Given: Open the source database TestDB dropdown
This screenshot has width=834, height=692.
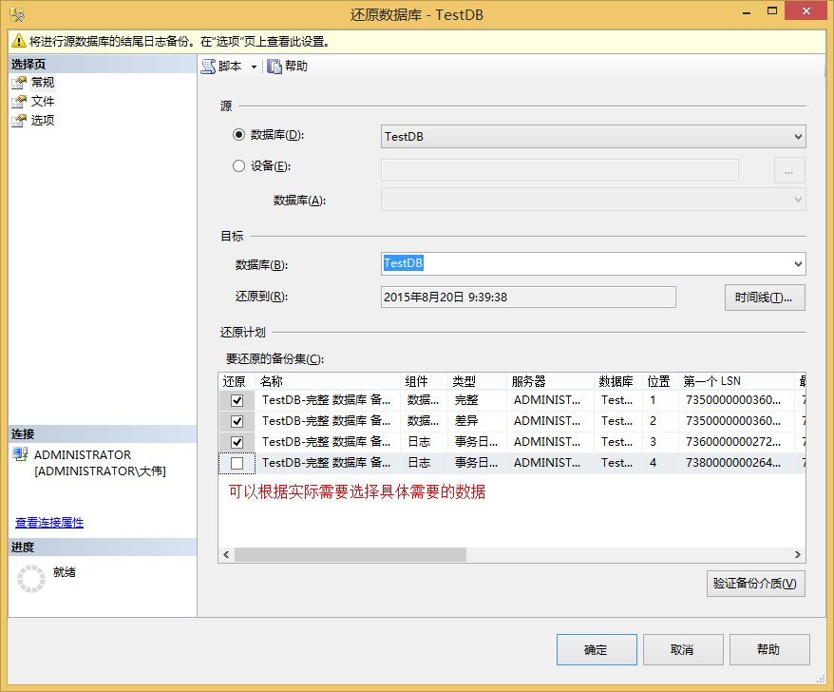Looking at the screenshot, I should coord(593,136).
